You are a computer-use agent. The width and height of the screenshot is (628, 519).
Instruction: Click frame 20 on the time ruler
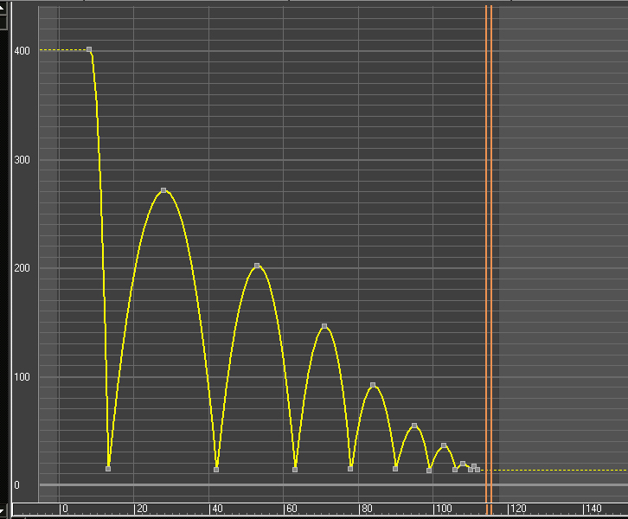point(142,509)
